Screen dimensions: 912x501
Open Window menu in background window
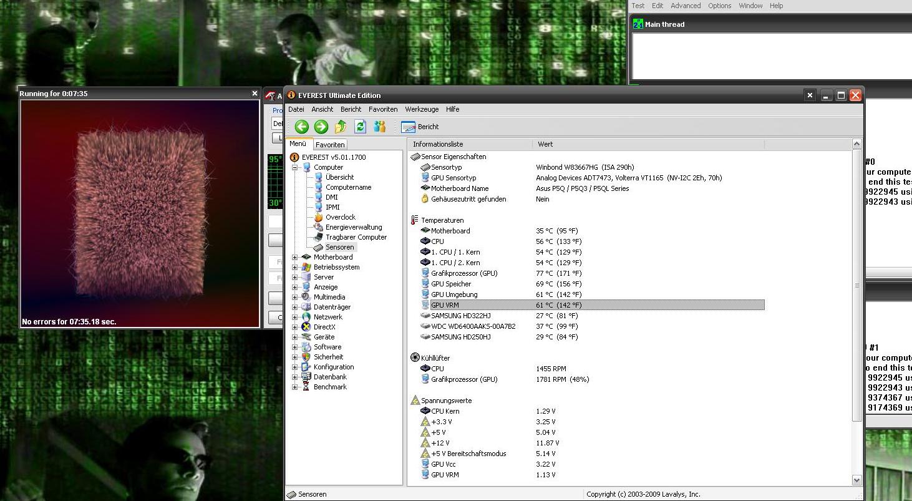pyautogui.click(x=750, y=6)
